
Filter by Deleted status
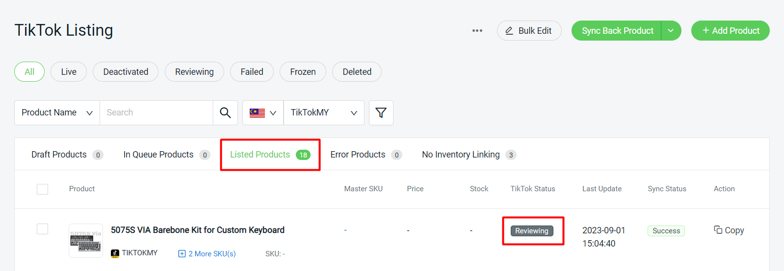coord(357,72)
